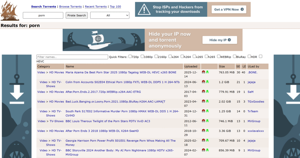
Task: Tick the WEBRip filter checkbox
Action: (x=219, y=57)
